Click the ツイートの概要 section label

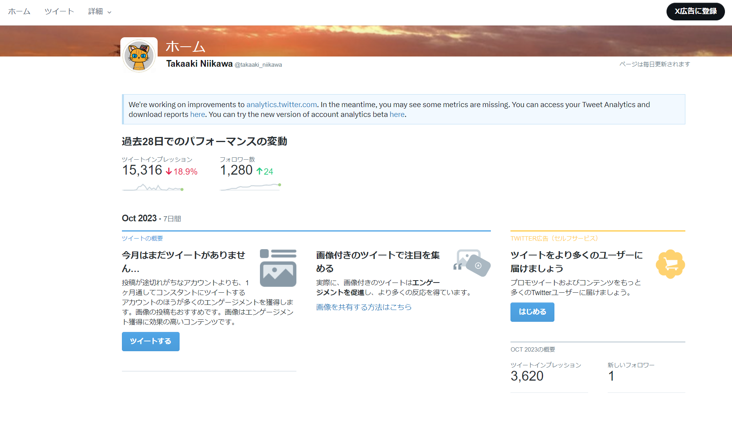point(142,238)
